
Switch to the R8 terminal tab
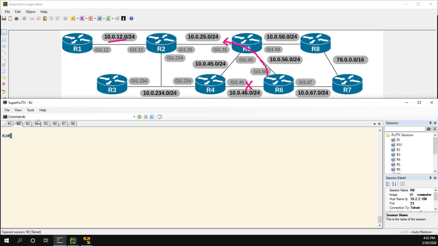click(x=73, y=124)
